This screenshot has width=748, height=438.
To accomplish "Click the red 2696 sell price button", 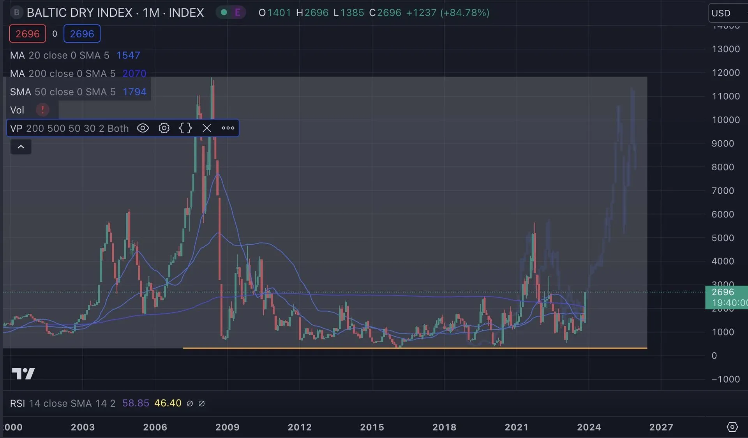I will point(28,34).
